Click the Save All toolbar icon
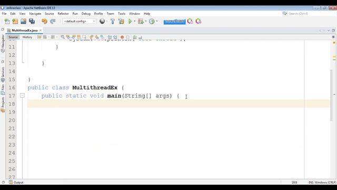This screenshot has width=337, height=190. point(32,21)
